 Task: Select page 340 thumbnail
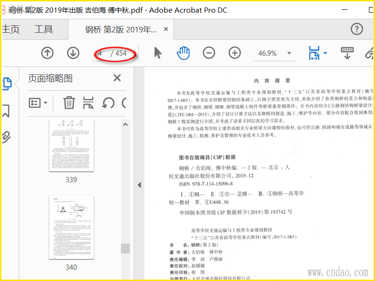coord(71,228)
